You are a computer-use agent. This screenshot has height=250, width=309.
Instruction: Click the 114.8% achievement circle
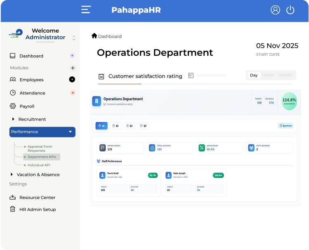[289, 101]
